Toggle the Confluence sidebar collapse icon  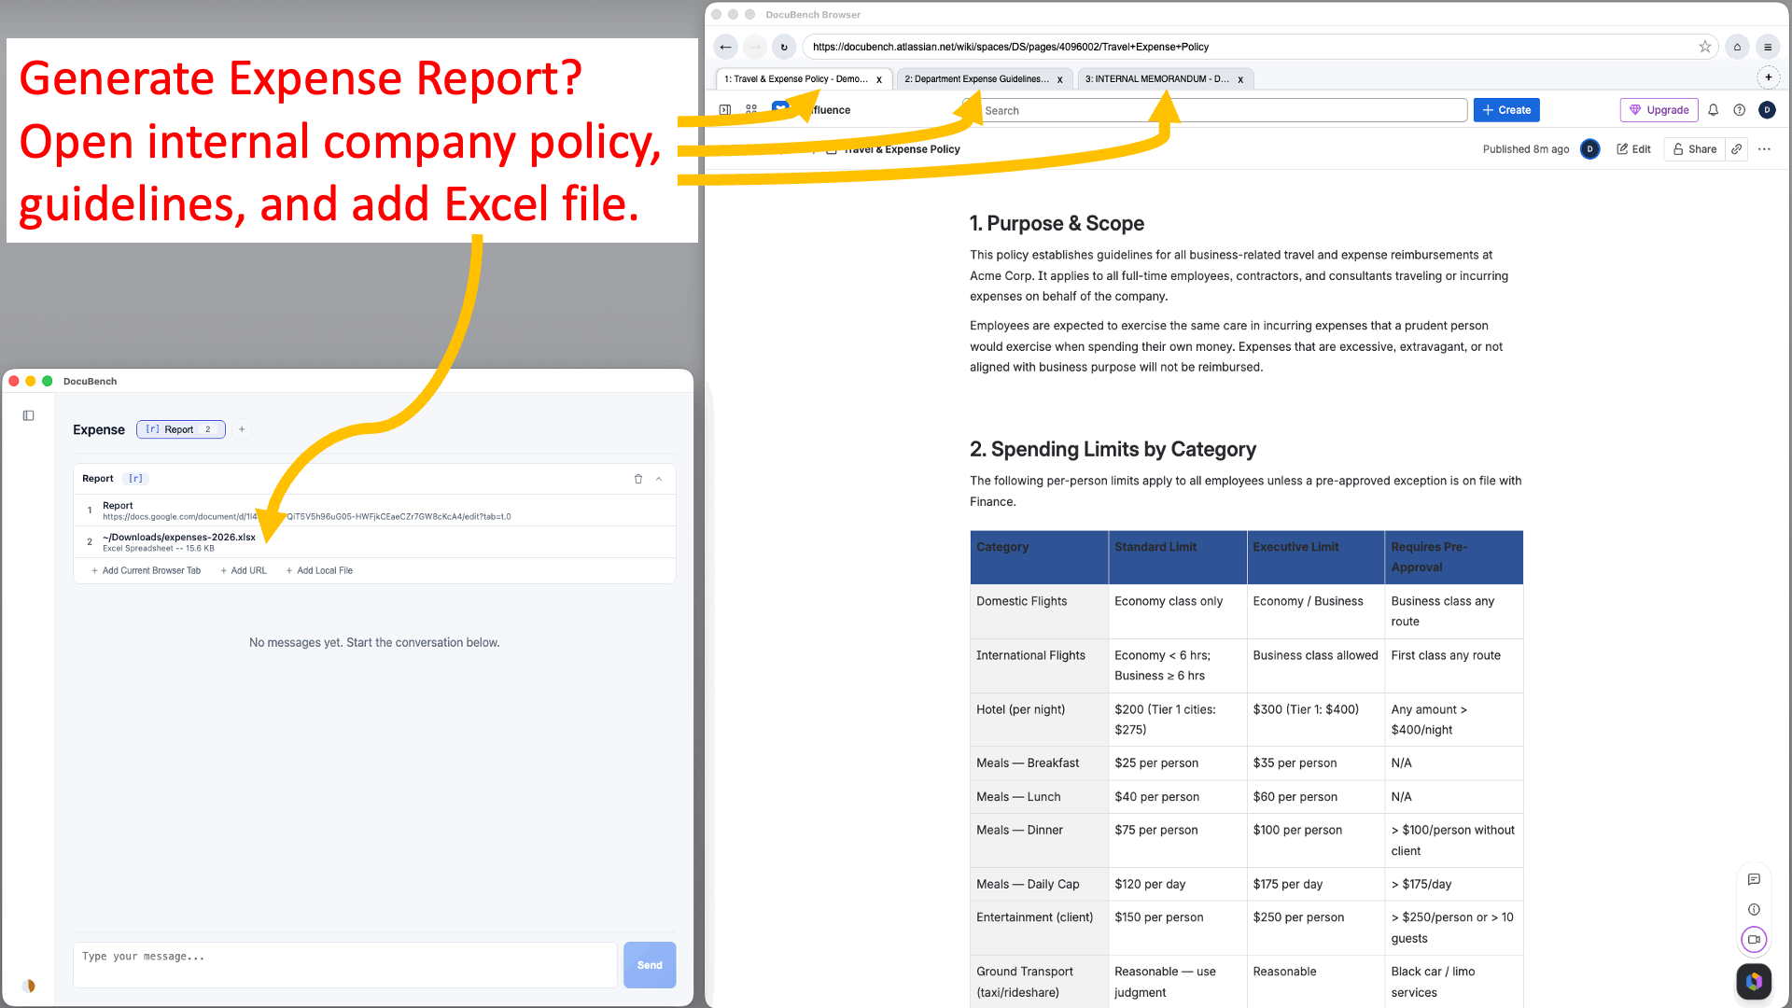click(x=725, y=110)
